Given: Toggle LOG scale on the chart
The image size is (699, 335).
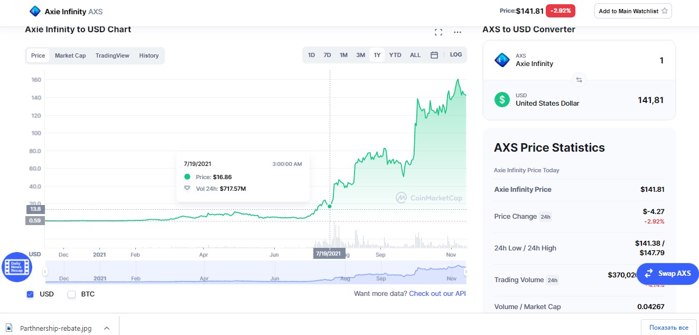Looking at the screenshot, I should [456, 55].
